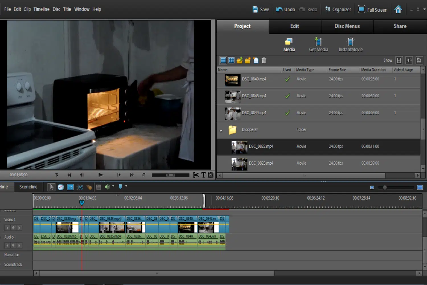The width and height of the screenshot is (427, 285).
Task: Open the Timeline menu
Action: 41,9
